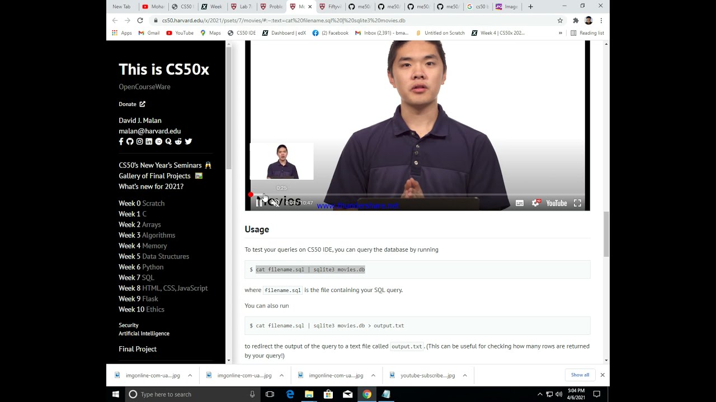Open the CS50 IDE bookmark
The height and width of the screenshot is (402, 716).
(x=241, y=33)
